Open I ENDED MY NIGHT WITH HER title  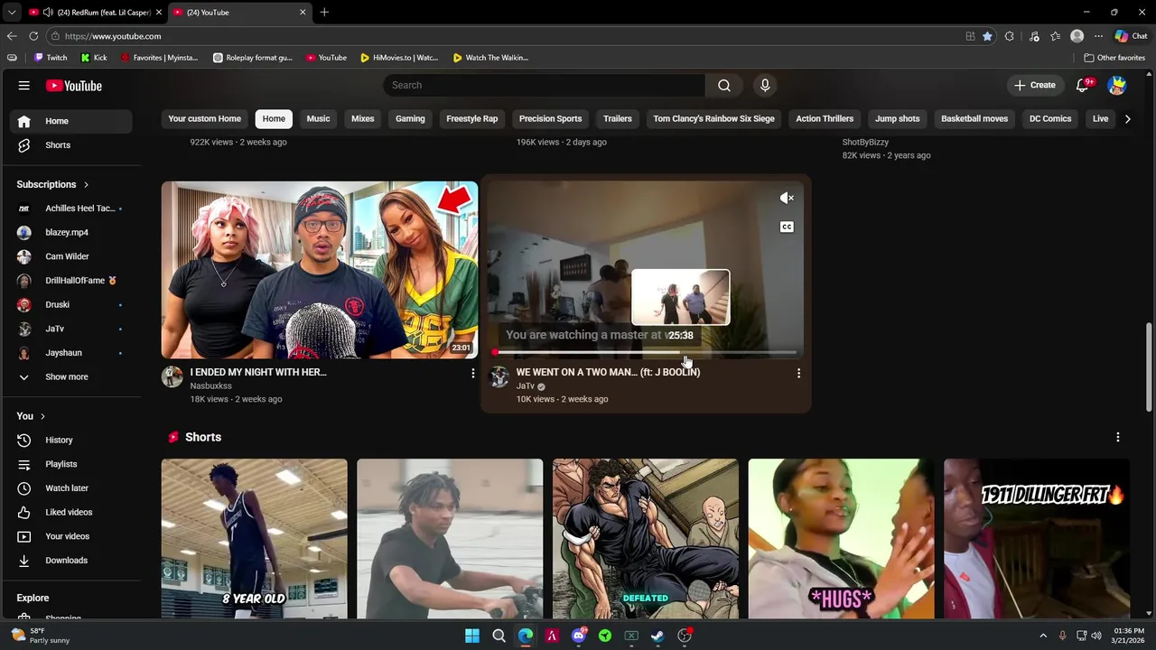(258, 372)
